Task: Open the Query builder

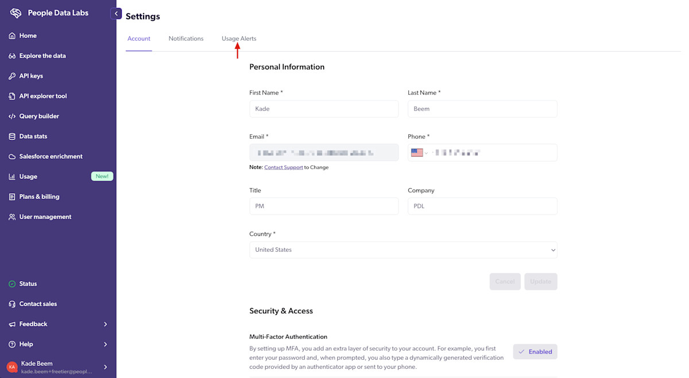Action: [40, 115]
